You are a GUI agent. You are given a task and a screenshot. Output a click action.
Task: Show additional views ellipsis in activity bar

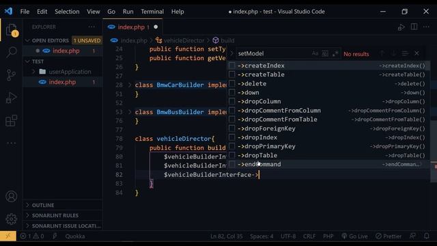[12, 143]
